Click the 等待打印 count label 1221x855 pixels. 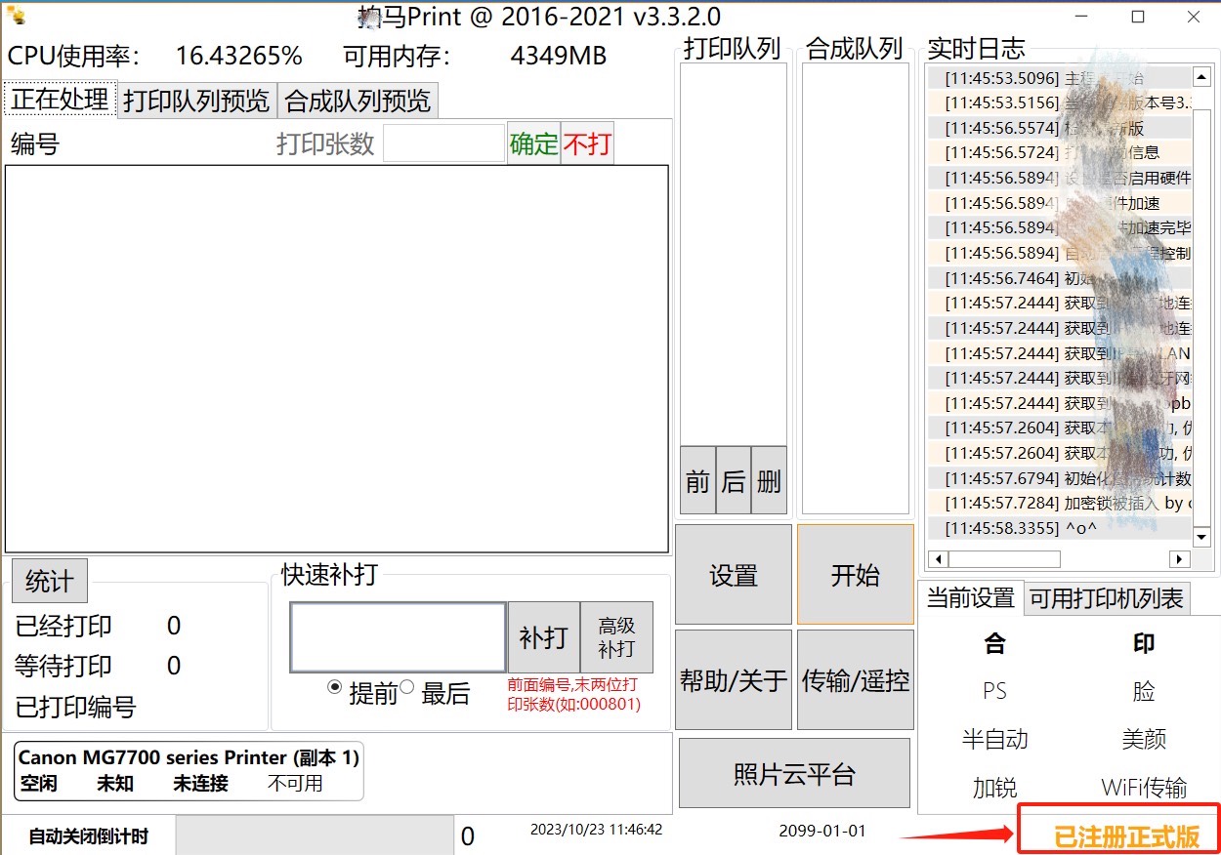pos(63,666)
